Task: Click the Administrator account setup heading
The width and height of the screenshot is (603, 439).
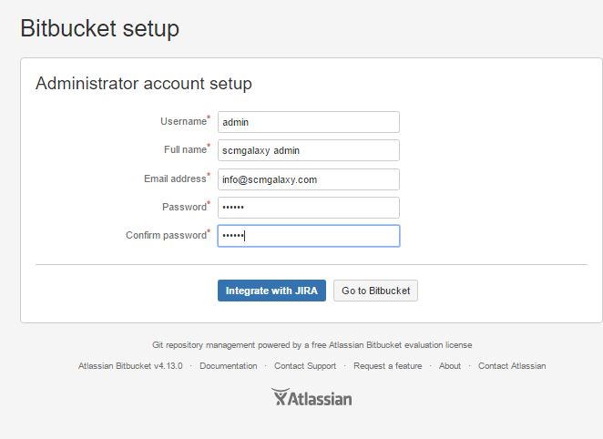Action: point(144,84)
